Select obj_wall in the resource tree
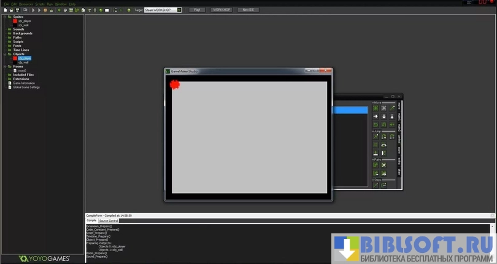Image resolution: width=497 pixels, height=264 pixels. point(23,62)
